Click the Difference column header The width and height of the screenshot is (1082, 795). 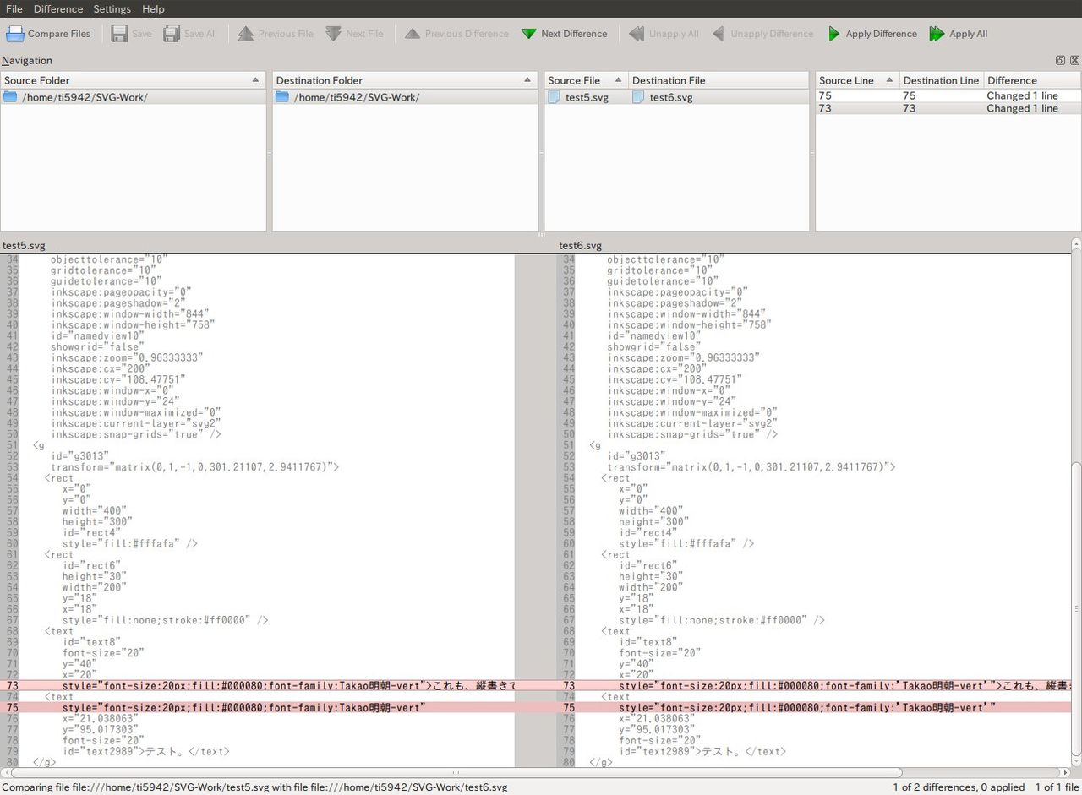[x=1032, y=80]
